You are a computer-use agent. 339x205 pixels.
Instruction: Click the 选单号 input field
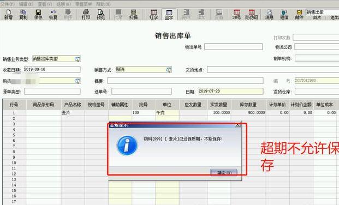pos(141,91)
